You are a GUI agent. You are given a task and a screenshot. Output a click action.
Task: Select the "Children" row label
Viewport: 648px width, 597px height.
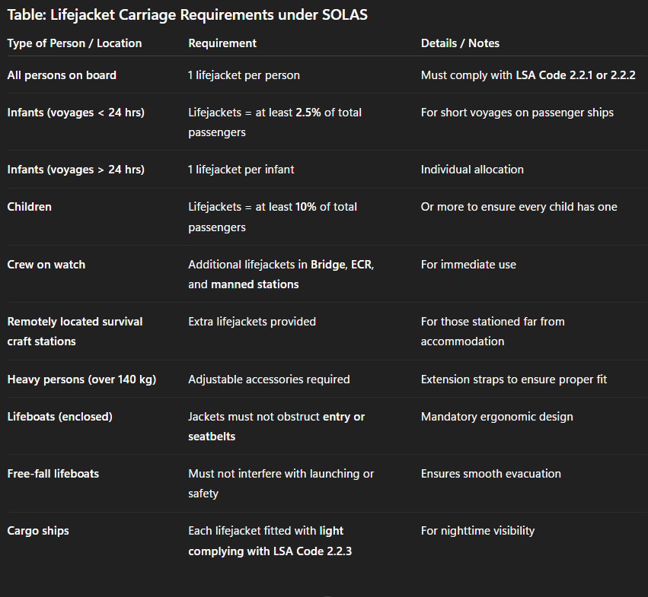point(30,207)
